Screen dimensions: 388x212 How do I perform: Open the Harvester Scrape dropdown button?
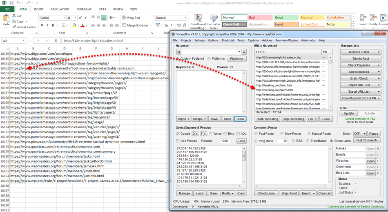[200, 119]
